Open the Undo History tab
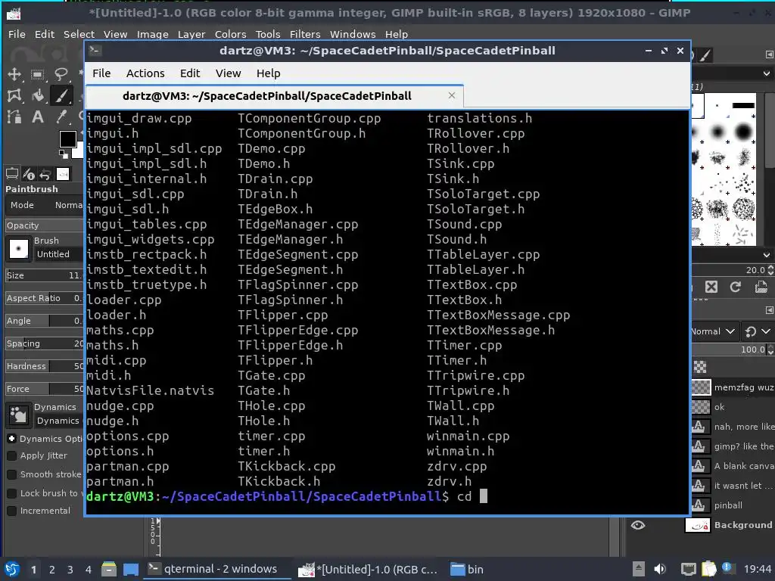The image size is (775, 581). point(45,174)
